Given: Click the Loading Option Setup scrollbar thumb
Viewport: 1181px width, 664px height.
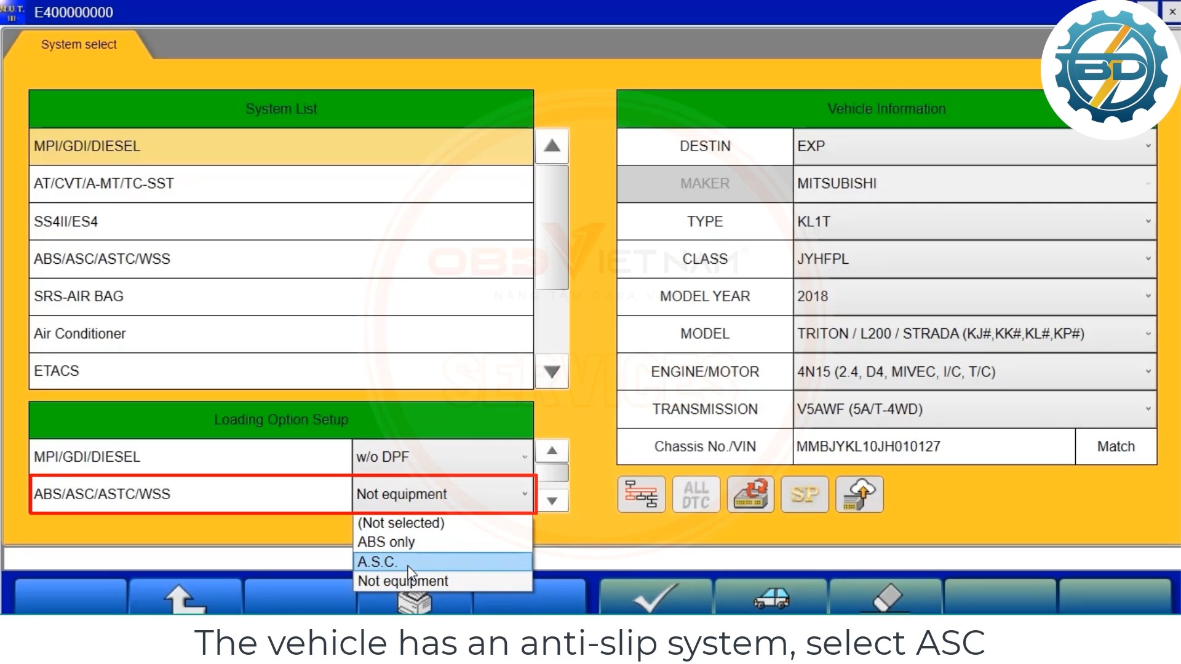Looking at the screenshot, I should [x=552, y=473].
